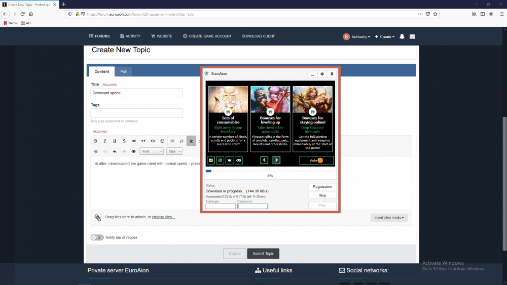Insert a code block with the code icon
The image size is (507, 285).
click(x=153, y=141)
